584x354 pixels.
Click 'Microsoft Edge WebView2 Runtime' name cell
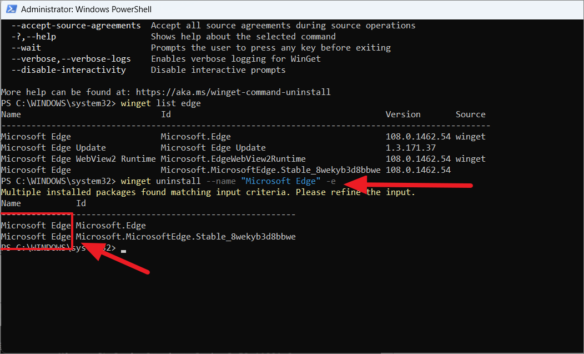79,159
